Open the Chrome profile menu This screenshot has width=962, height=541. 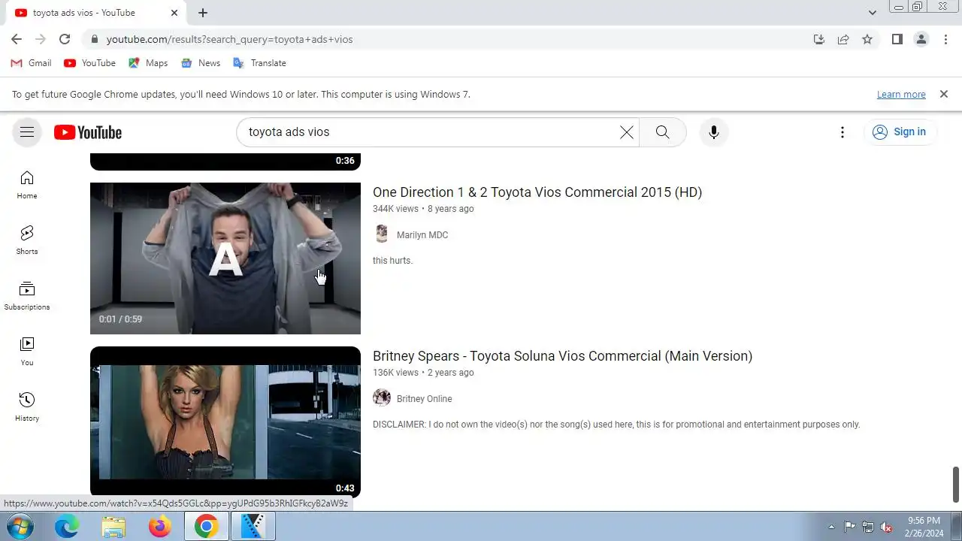pos(921,39)
